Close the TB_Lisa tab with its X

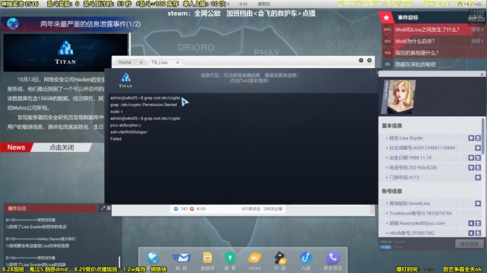click(178, 62)
